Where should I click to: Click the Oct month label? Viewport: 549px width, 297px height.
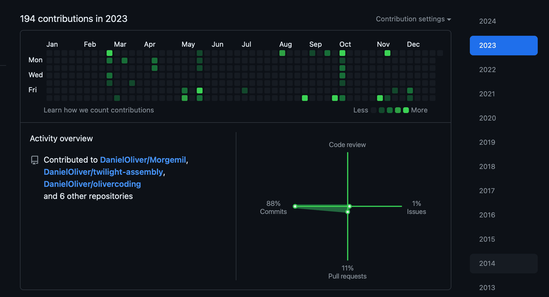coord(345,44)
